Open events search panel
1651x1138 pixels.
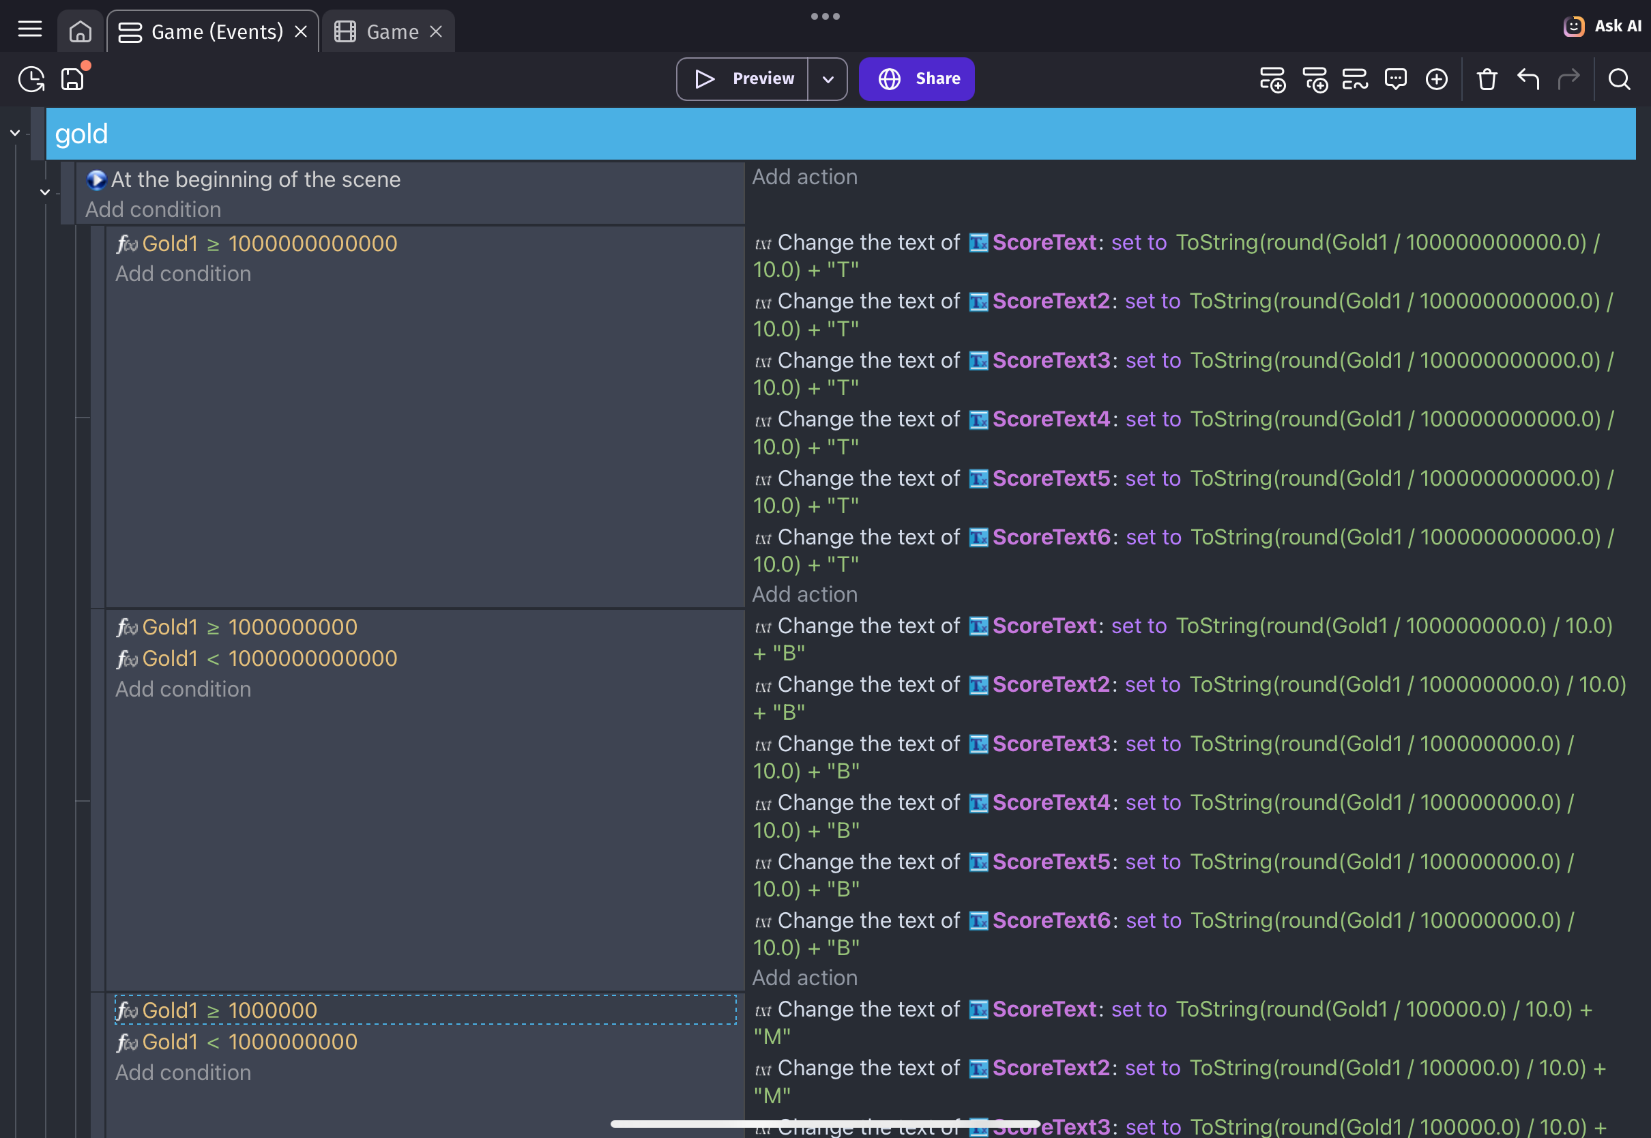1619,79
